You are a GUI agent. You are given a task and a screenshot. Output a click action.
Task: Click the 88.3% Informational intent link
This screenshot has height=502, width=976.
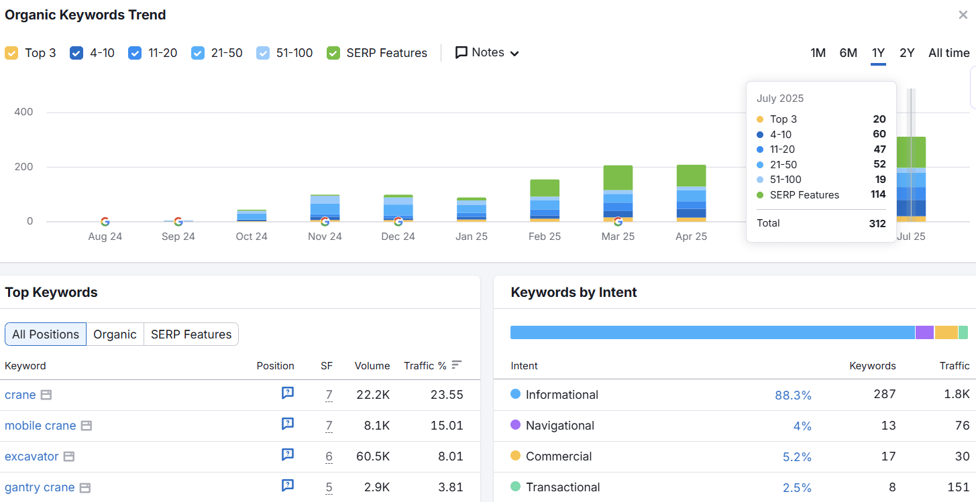(793, 395)
